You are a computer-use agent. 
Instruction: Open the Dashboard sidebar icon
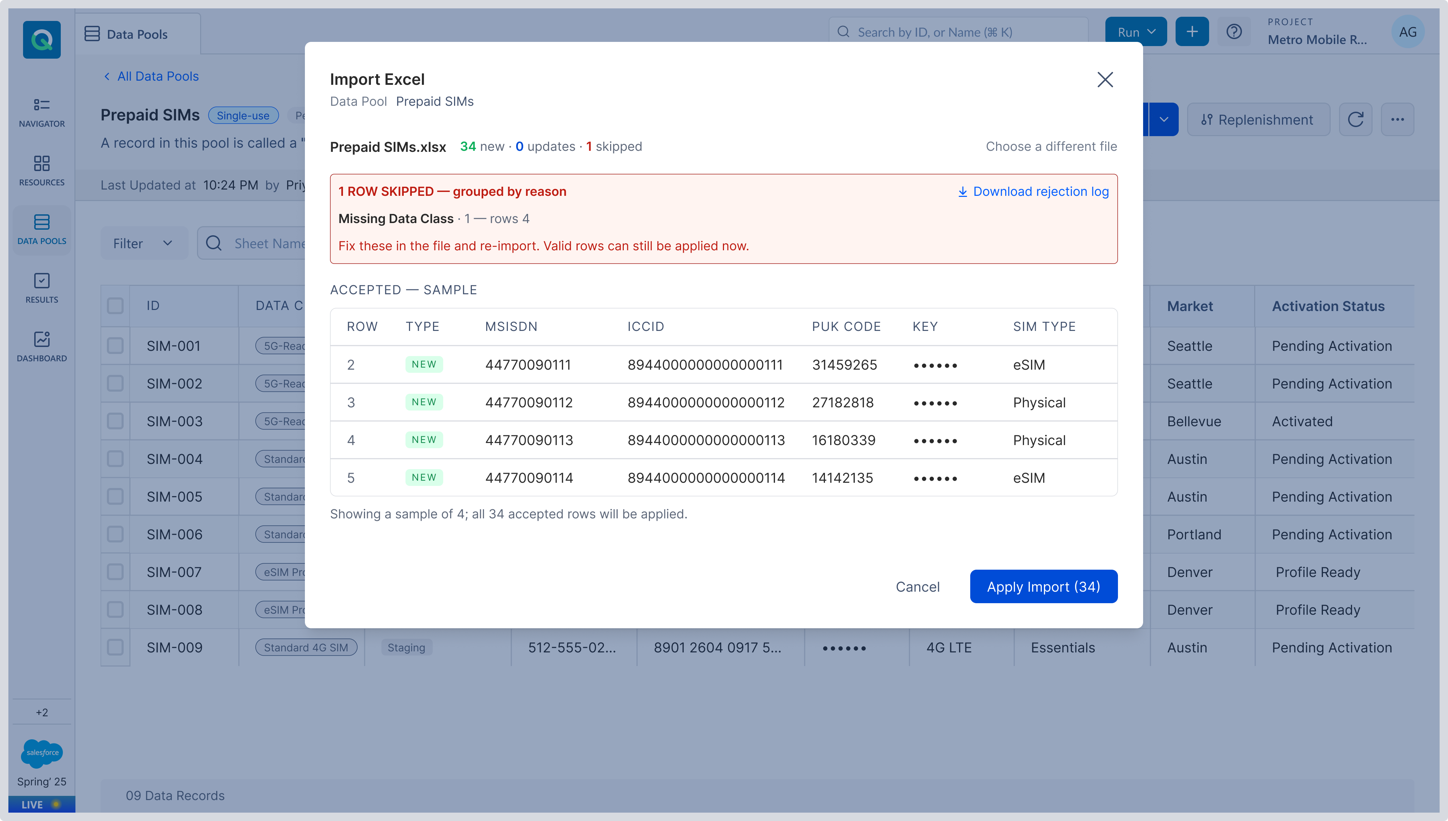42,347
